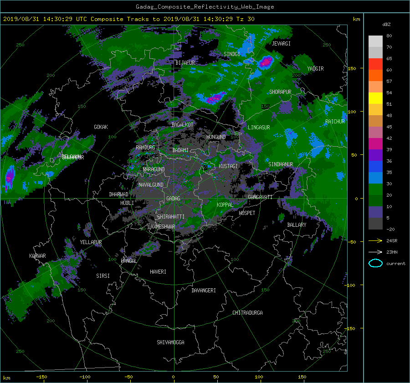Click the magenta 42 dBZ legend swatch

click(375, 144)
